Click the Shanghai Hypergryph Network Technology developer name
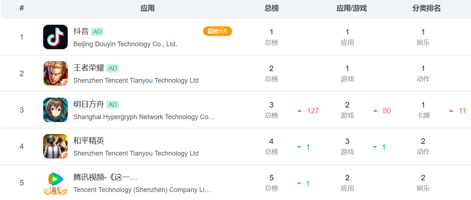Image resolution: width=471 pixels, height=200 pixels. 144,117
